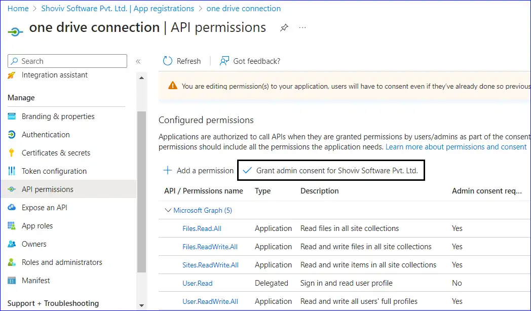Click the App roles grid icon

click(12, 226)
